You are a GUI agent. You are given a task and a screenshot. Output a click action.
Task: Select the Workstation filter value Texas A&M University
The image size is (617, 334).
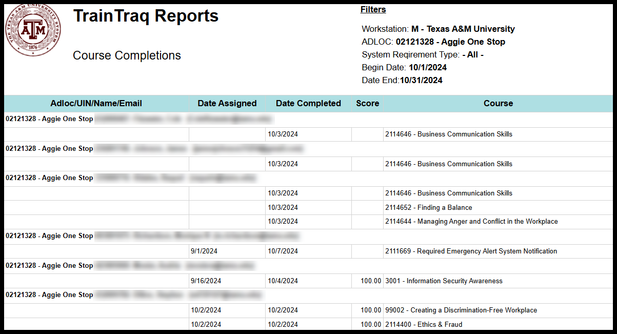pyautogui.click(x=463, y=29)
